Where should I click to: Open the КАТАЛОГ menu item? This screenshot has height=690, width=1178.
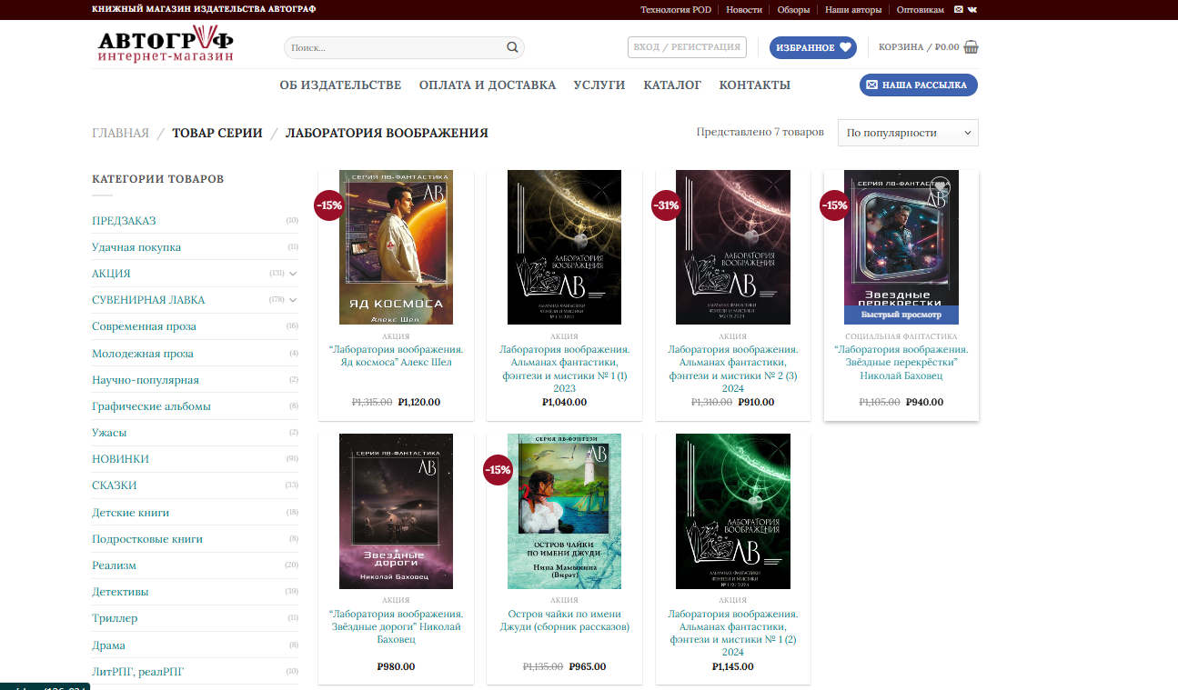tap(672, 85)
